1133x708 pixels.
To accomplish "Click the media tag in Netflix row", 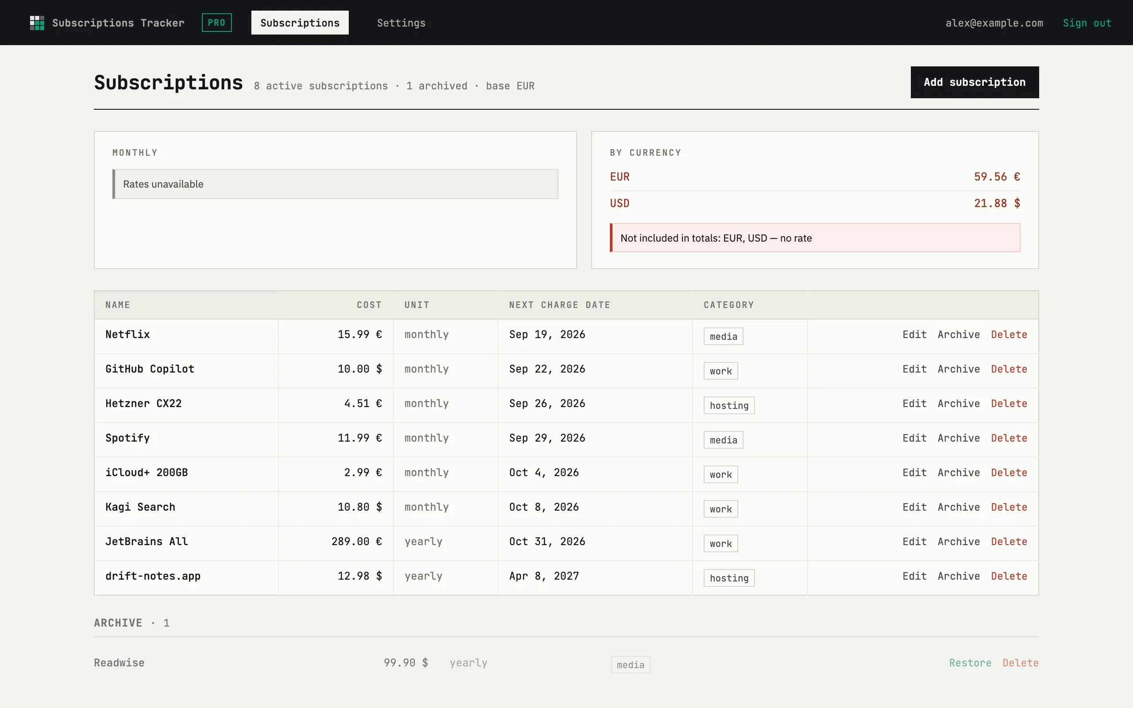I will (x=723, y=336).
